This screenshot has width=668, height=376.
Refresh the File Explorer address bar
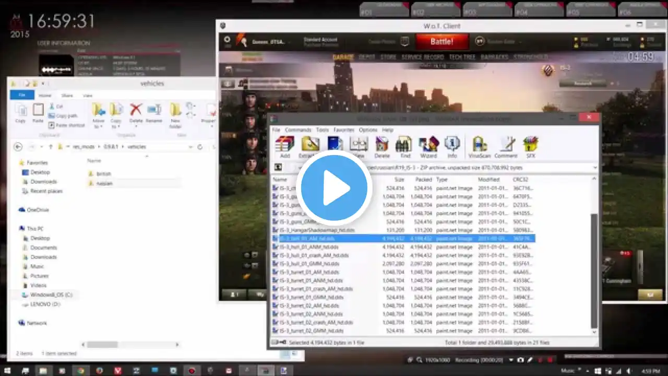click(200, 147)
